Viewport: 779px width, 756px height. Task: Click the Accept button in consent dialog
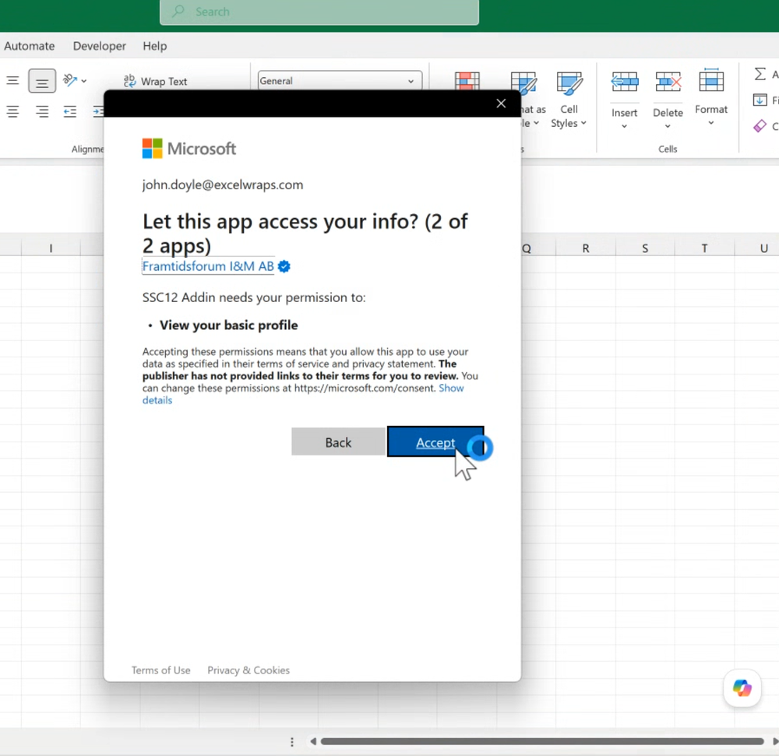click(x=435, y=441)
